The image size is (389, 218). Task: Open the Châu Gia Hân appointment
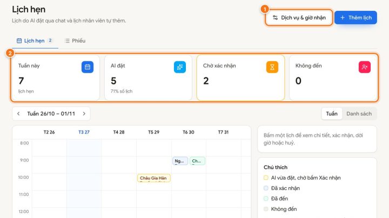pos(154,178)
